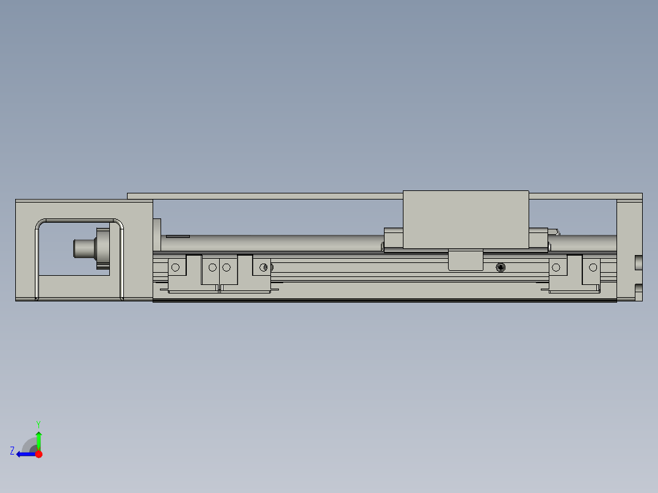Screen dimensions: 658x493
Task: Click the blue Z axis arrow
Action: coord(26,454)
